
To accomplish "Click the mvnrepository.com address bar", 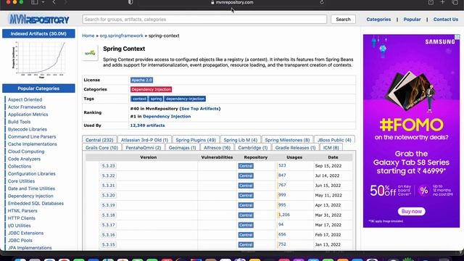I will (232, 2).
